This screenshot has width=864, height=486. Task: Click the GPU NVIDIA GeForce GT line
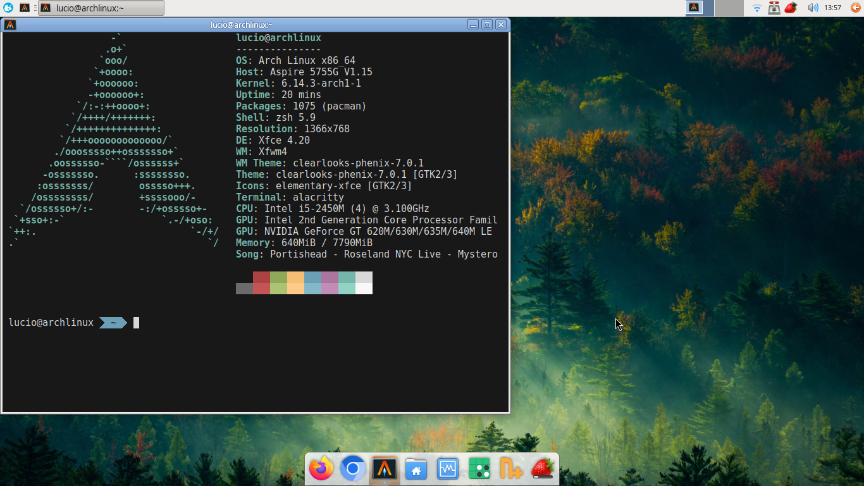coord(364,232)
